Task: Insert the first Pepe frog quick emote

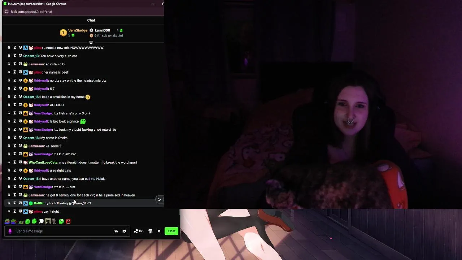Action: click(7, 221)
